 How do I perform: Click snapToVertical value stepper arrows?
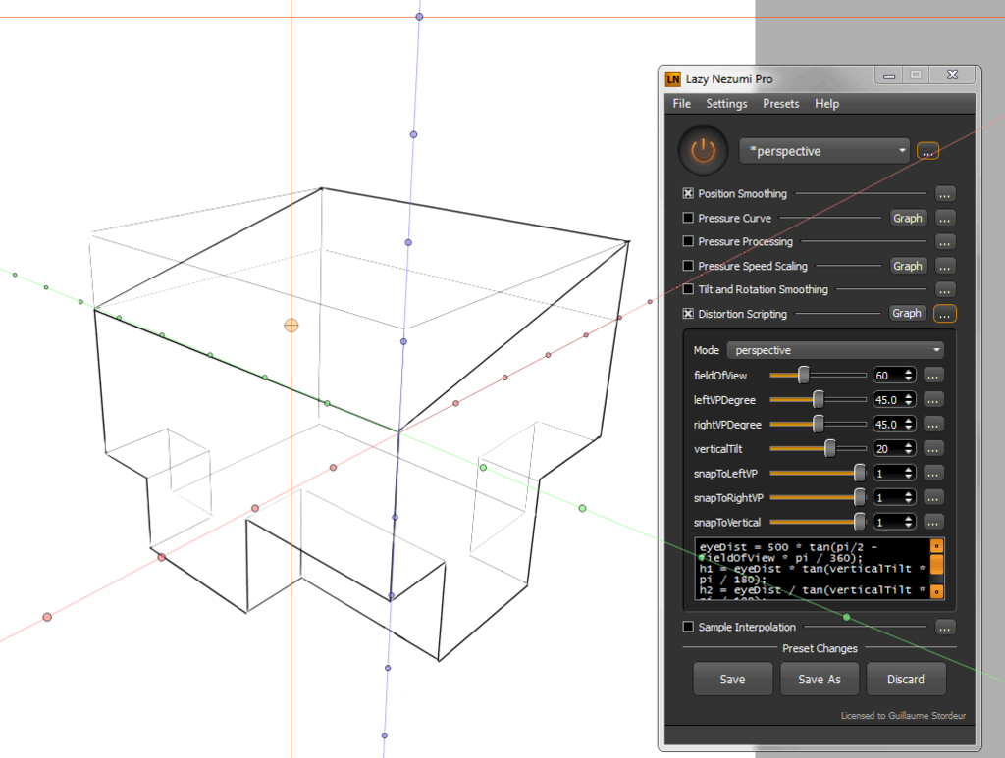tap(909, 522)
